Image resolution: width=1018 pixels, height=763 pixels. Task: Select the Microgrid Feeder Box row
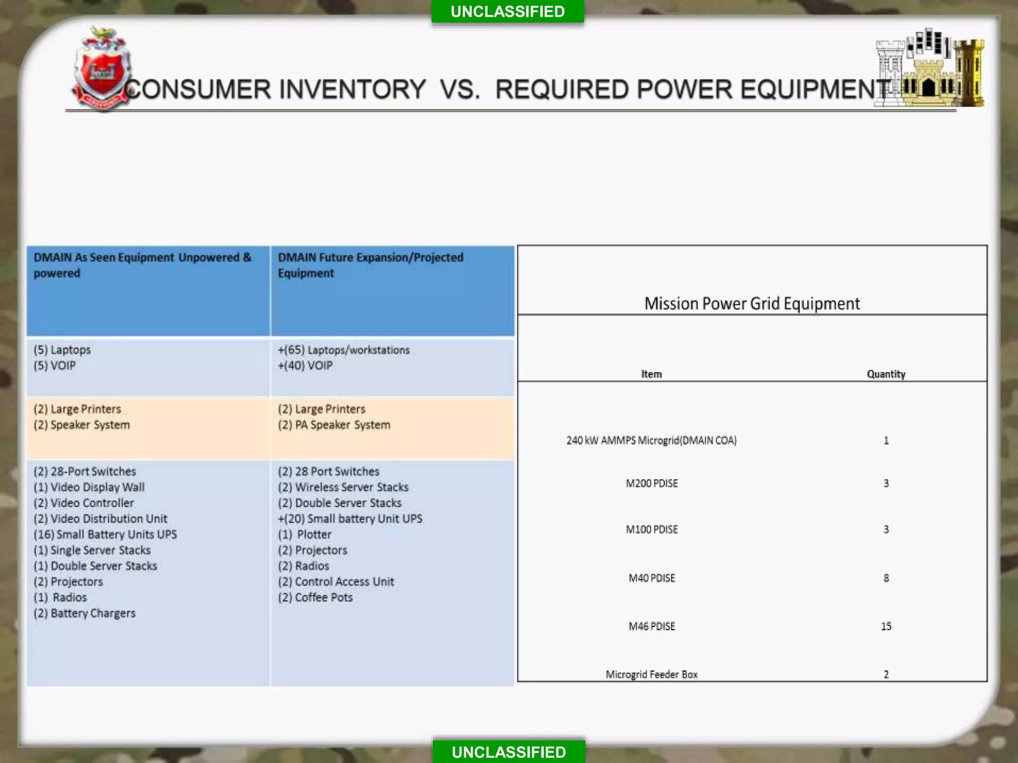(x=651, y=674)
